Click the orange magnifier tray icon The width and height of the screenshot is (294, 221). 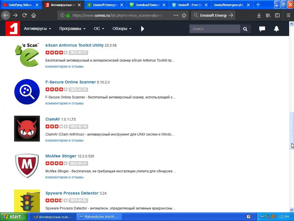(x=273, y=217)
